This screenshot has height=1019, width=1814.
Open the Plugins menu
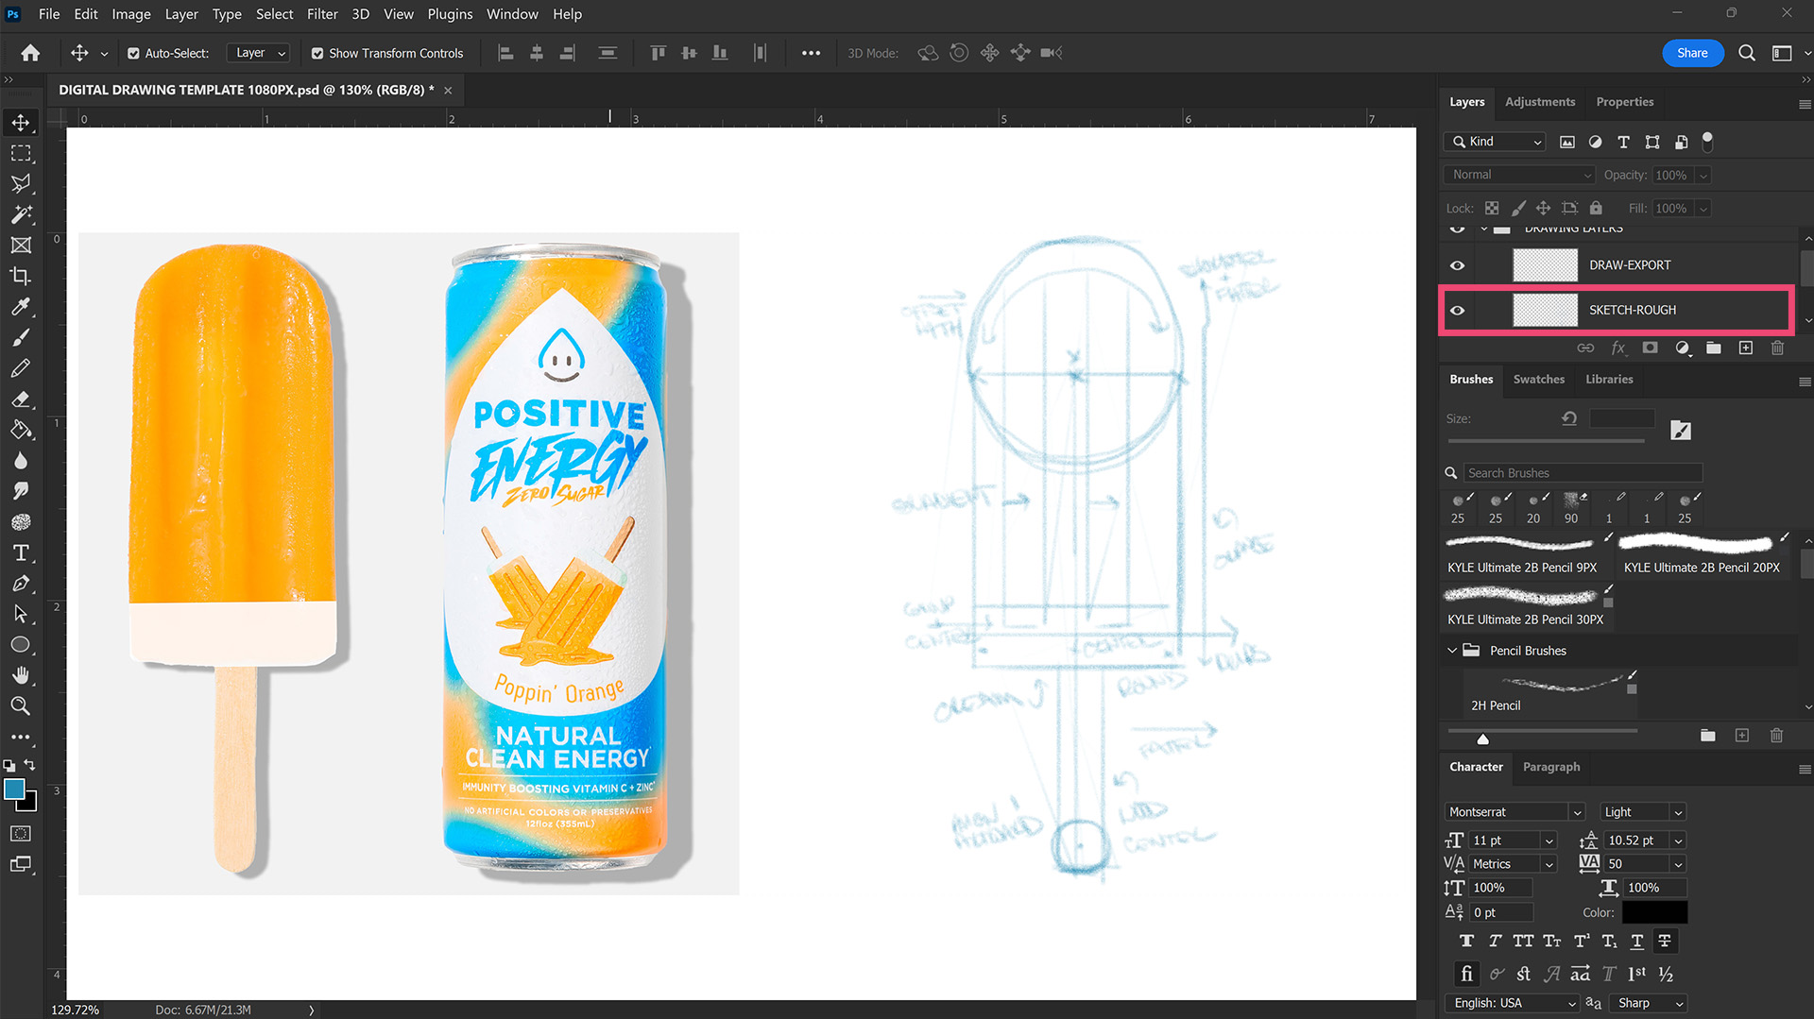(450, 14)
